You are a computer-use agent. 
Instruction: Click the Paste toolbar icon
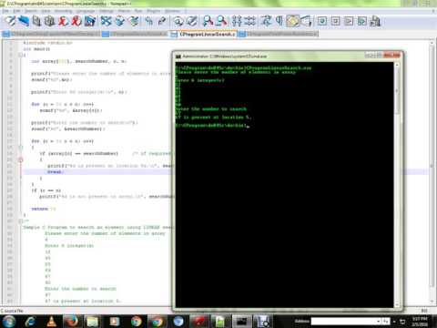pos(134,21)
